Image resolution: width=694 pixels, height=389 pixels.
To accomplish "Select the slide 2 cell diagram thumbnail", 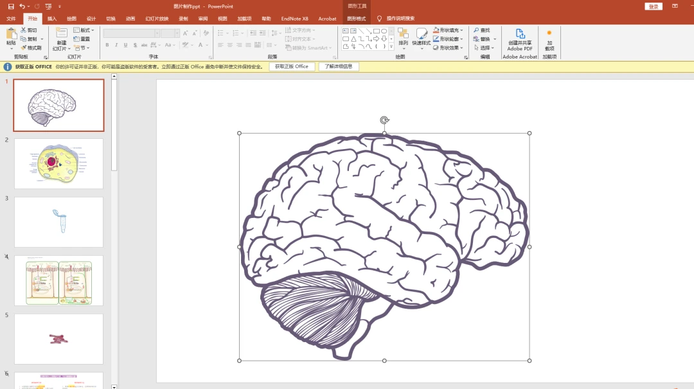I will click(x=59, y=163).
